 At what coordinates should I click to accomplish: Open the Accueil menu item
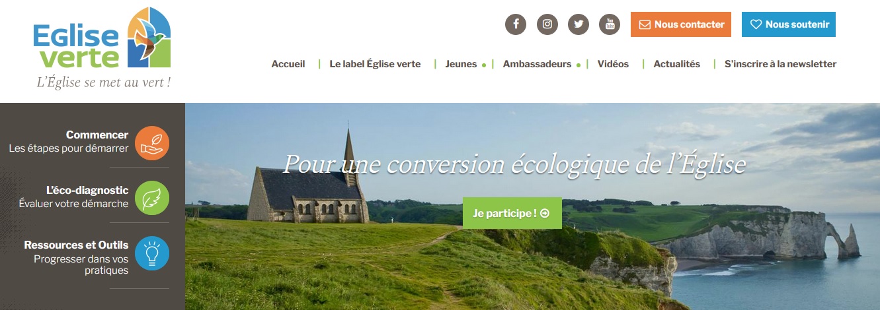point(288,64)
